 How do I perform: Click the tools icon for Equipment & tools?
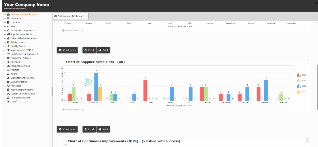(8, 58)
